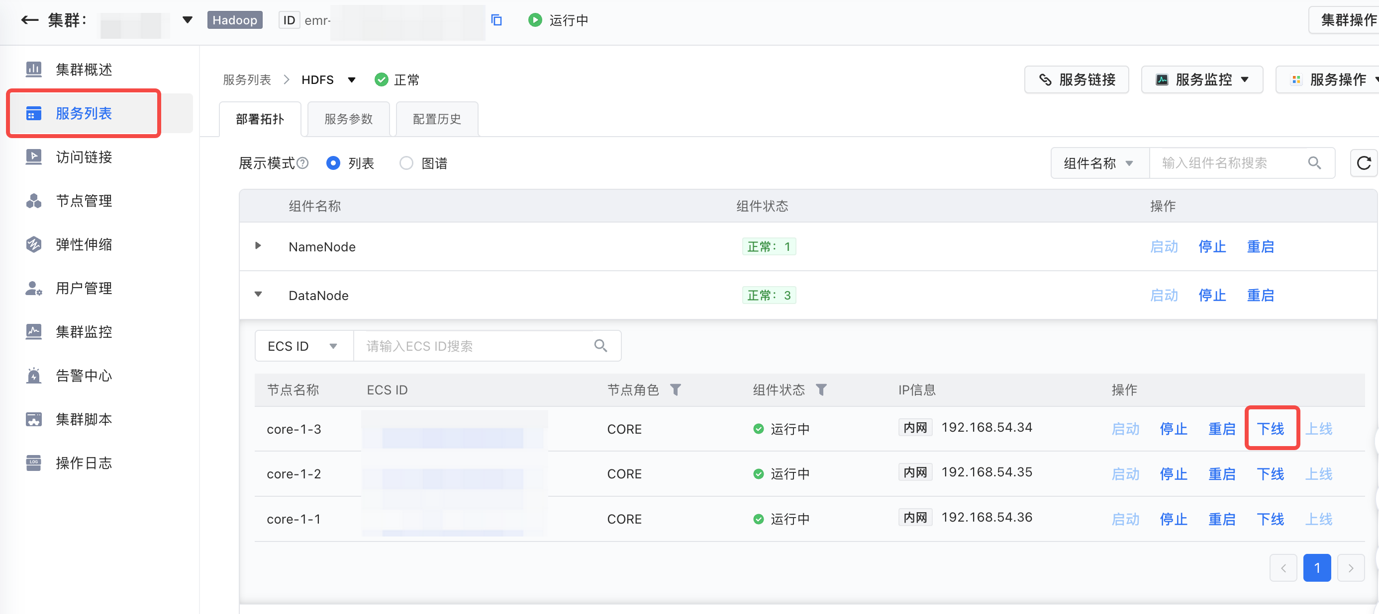Open 集群监控 in the sidebar
This screenshot has height=614, width=1379.
click(84, 332)
